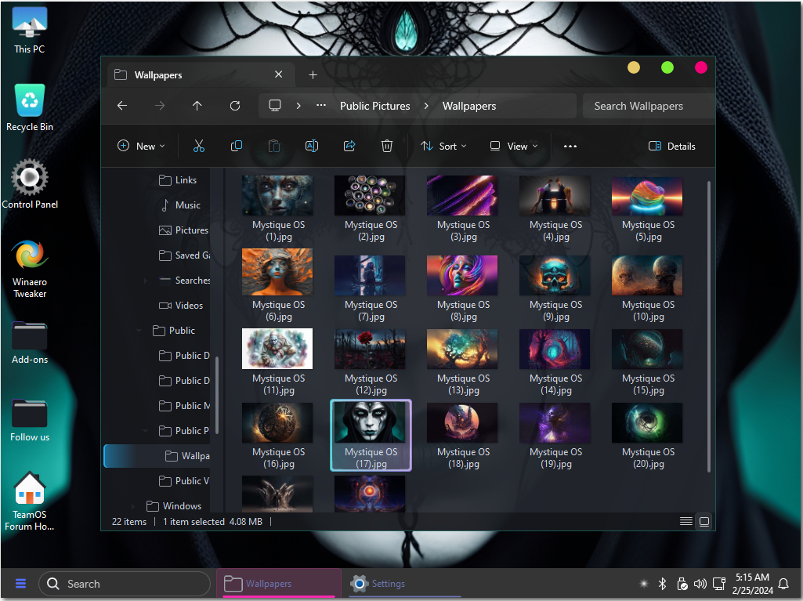The width and height of the screenshot is (803, 601).
Task: Click the Share icon in toolbar
Action: (349, 146)
